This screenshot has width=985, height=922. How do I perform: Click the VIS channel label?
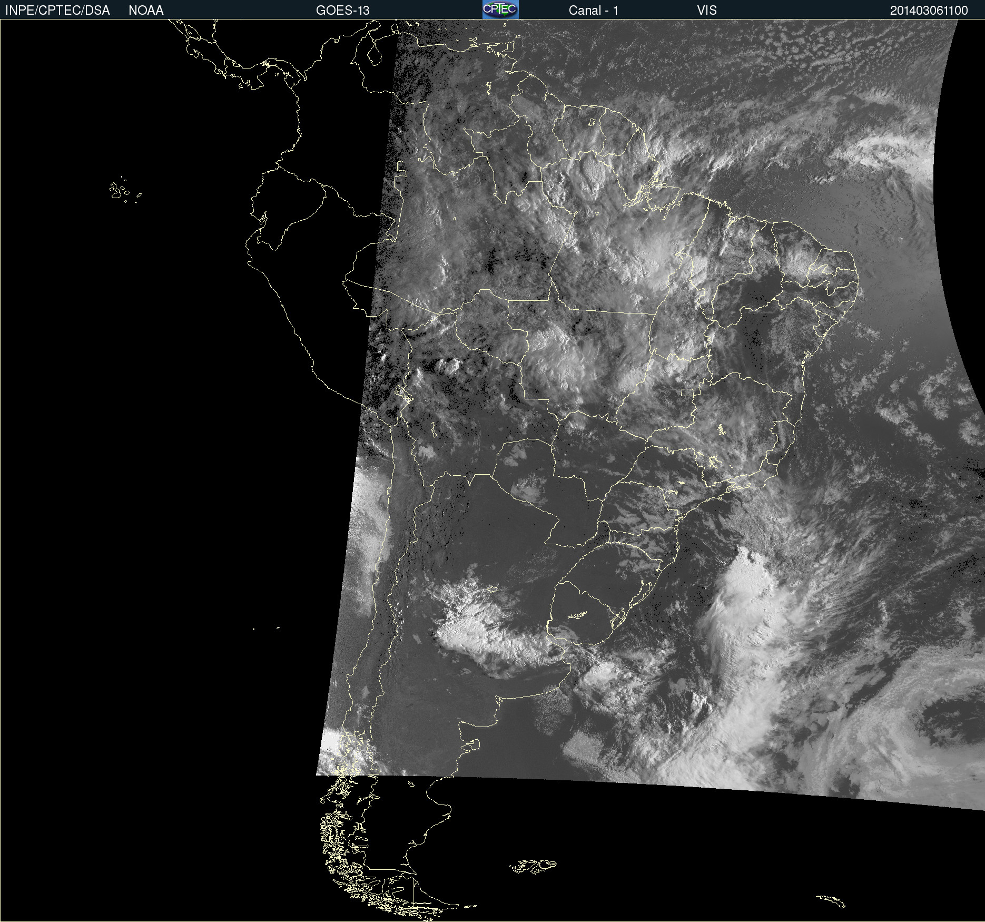pyautogui.click(x=707, y=11)
